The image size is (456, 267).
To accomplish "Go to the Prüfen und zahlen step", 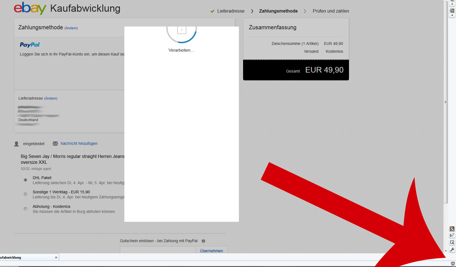I will [331, 11].
